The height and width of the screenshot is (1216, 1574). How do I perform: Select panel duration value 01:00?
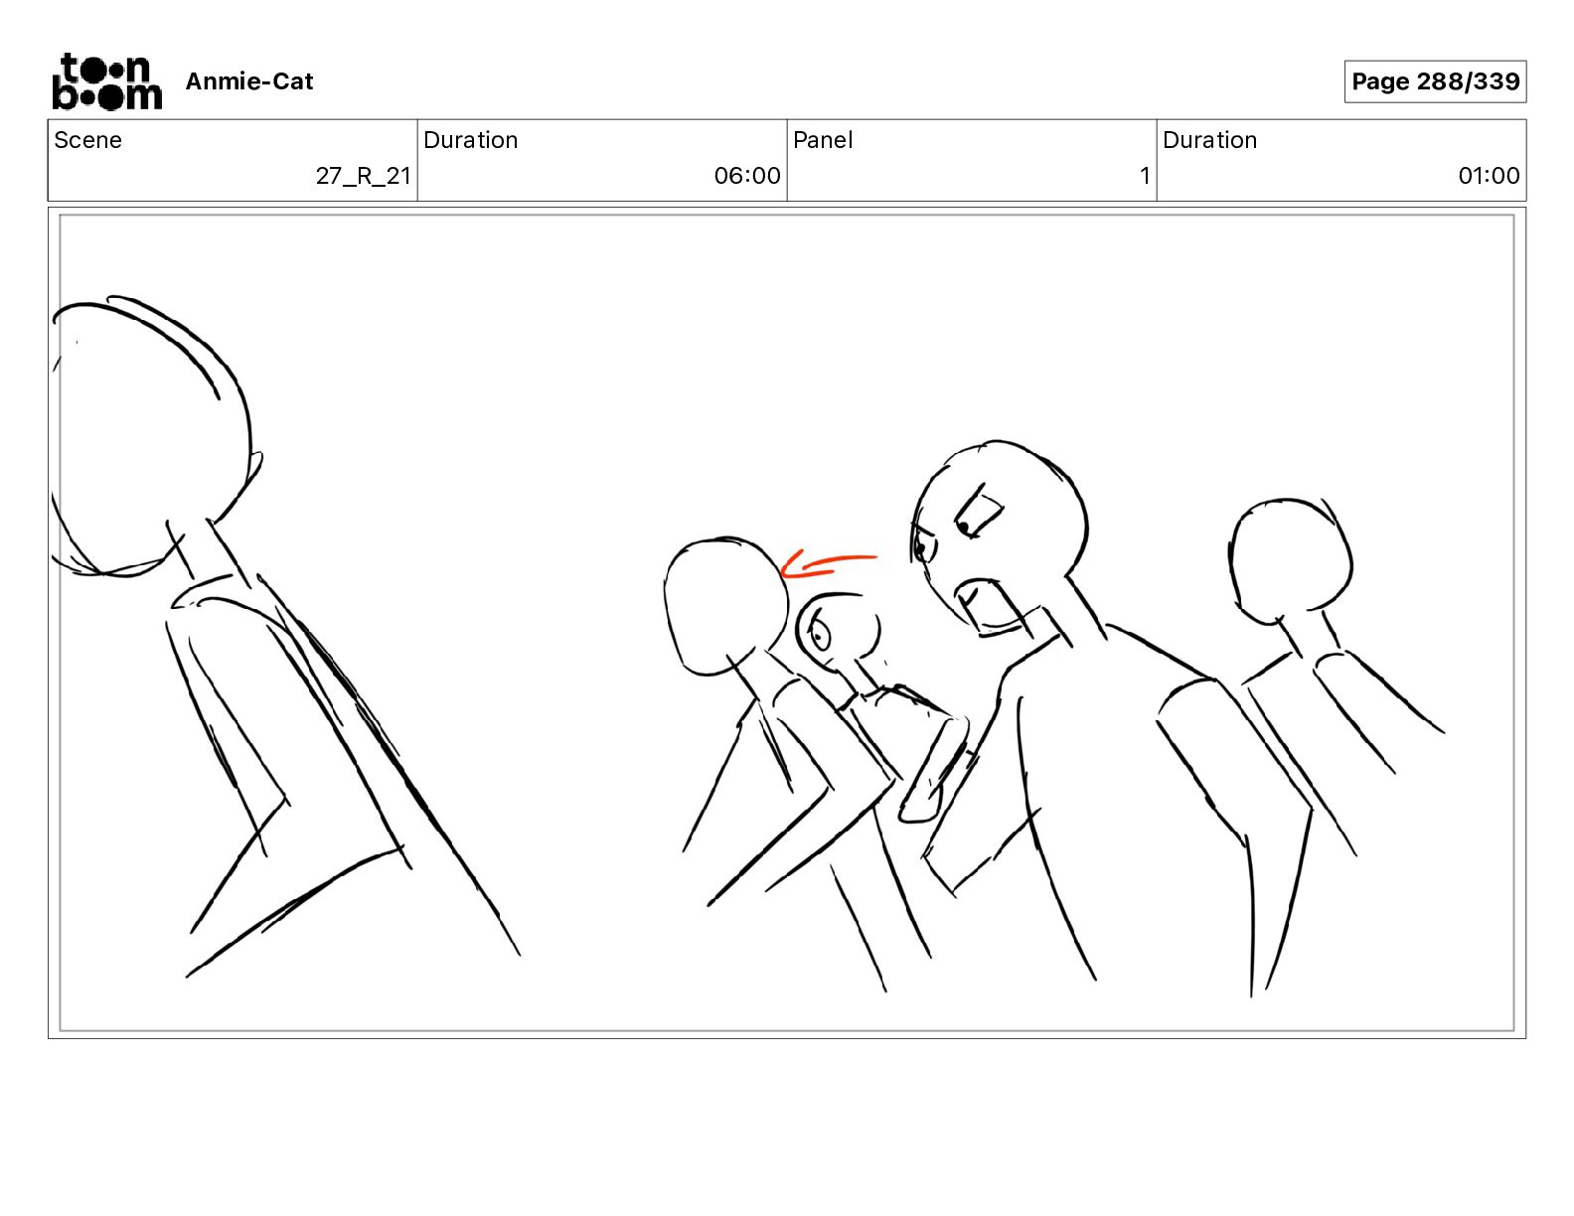coord(1489,176)
